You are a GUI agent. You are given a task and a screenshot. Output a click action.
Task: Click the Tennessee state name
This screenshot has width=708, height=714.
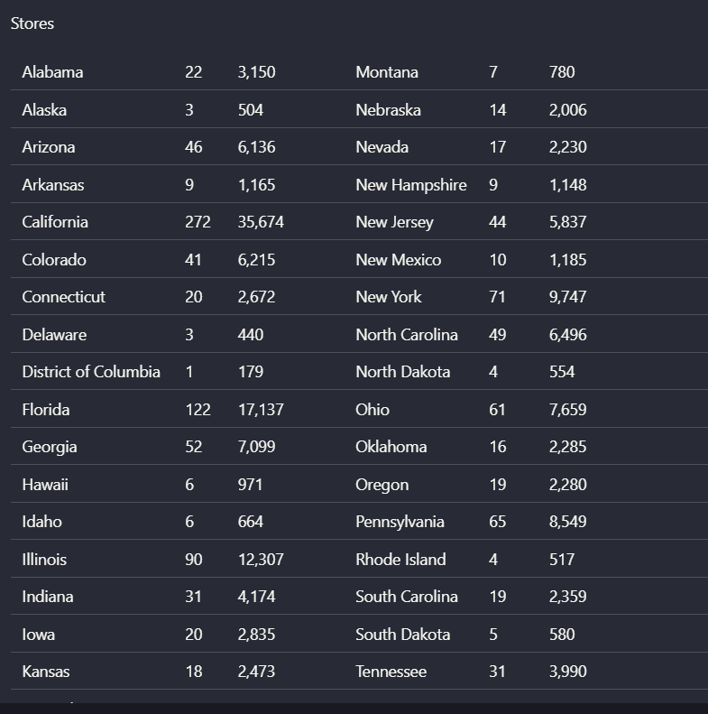point(391,672)
